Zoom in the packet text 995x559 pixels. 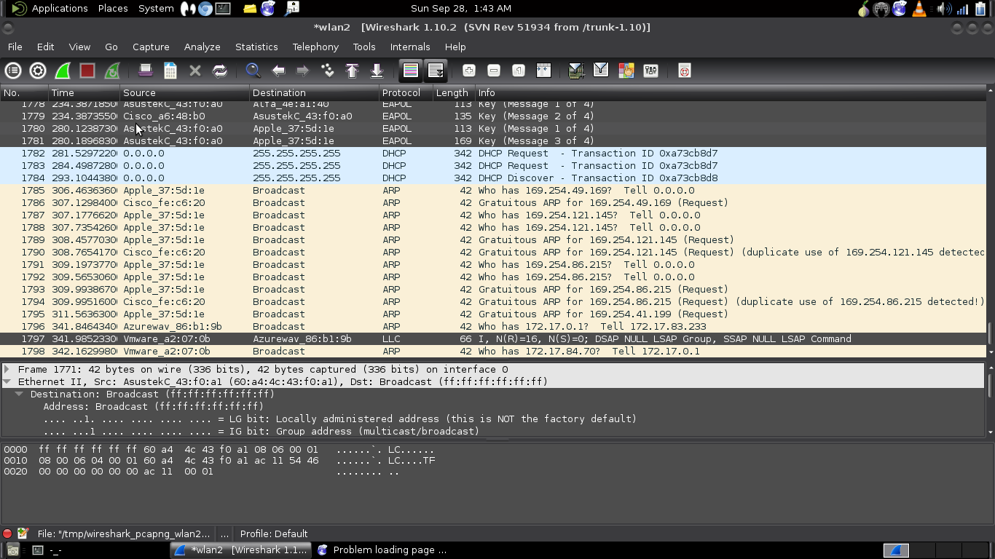[469, 71]
